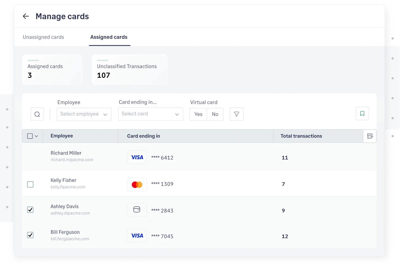The width and height of the screenshot is (400, 264).
Task: Click No under Virtual card filter
Action: (x=215, y=114)
